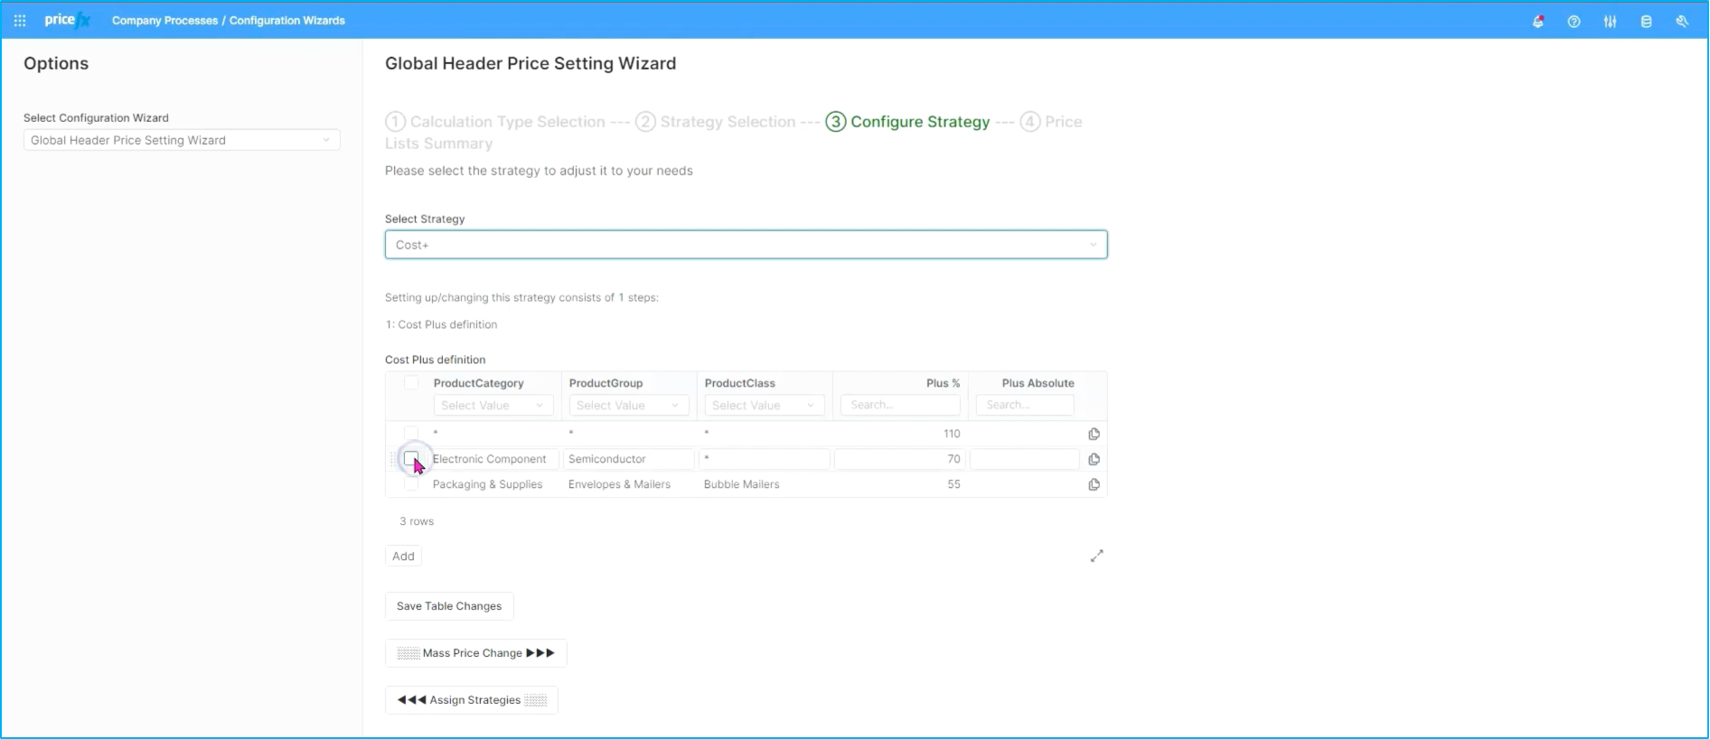Click the Packaging & Supplies cell
Screen dimensions: 1710x739
click(487, 484)
